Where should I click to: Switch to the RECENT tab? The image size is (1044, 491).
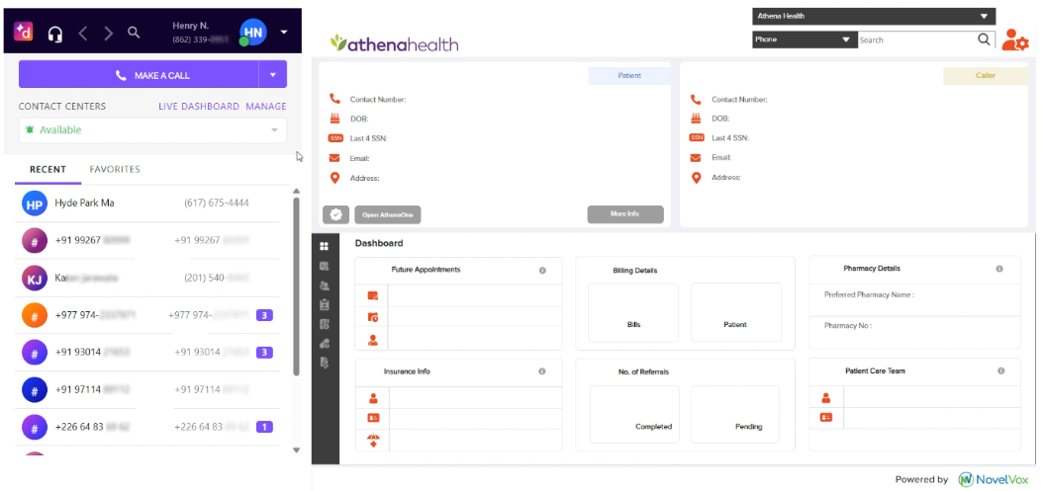coord(47,169)
